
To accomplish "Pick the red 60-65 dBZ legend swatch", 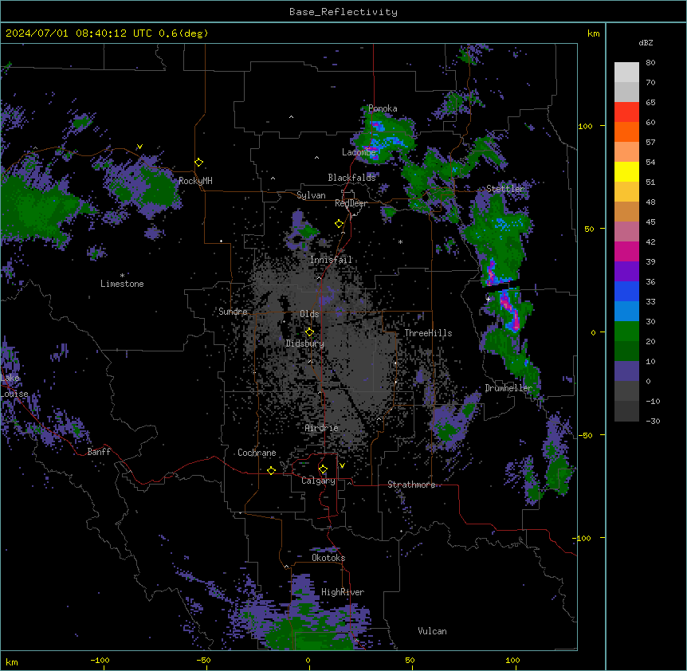I will pos(626,112).
